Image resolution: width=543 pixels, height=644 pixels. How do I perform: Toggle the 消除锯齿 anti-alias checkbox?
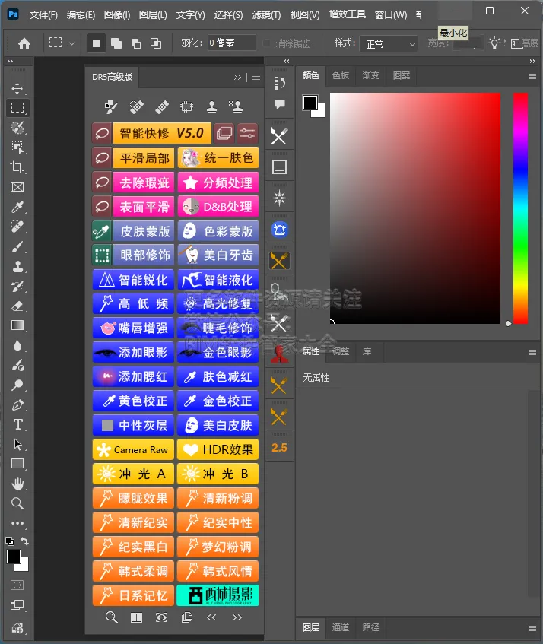pyautogui.click(x=267, y=43)
